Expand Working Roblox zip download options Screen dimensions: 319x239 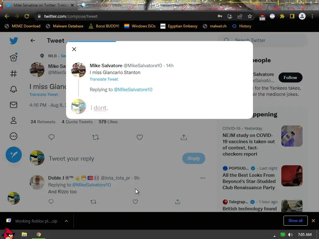click(66, 221)
